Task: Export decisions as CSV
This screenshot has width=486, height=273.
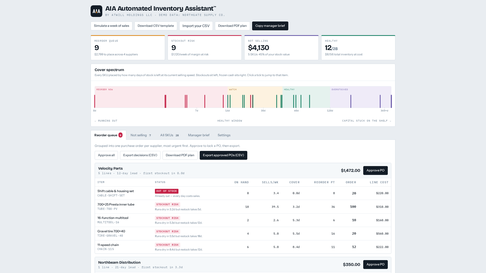Action: (140, 155)
